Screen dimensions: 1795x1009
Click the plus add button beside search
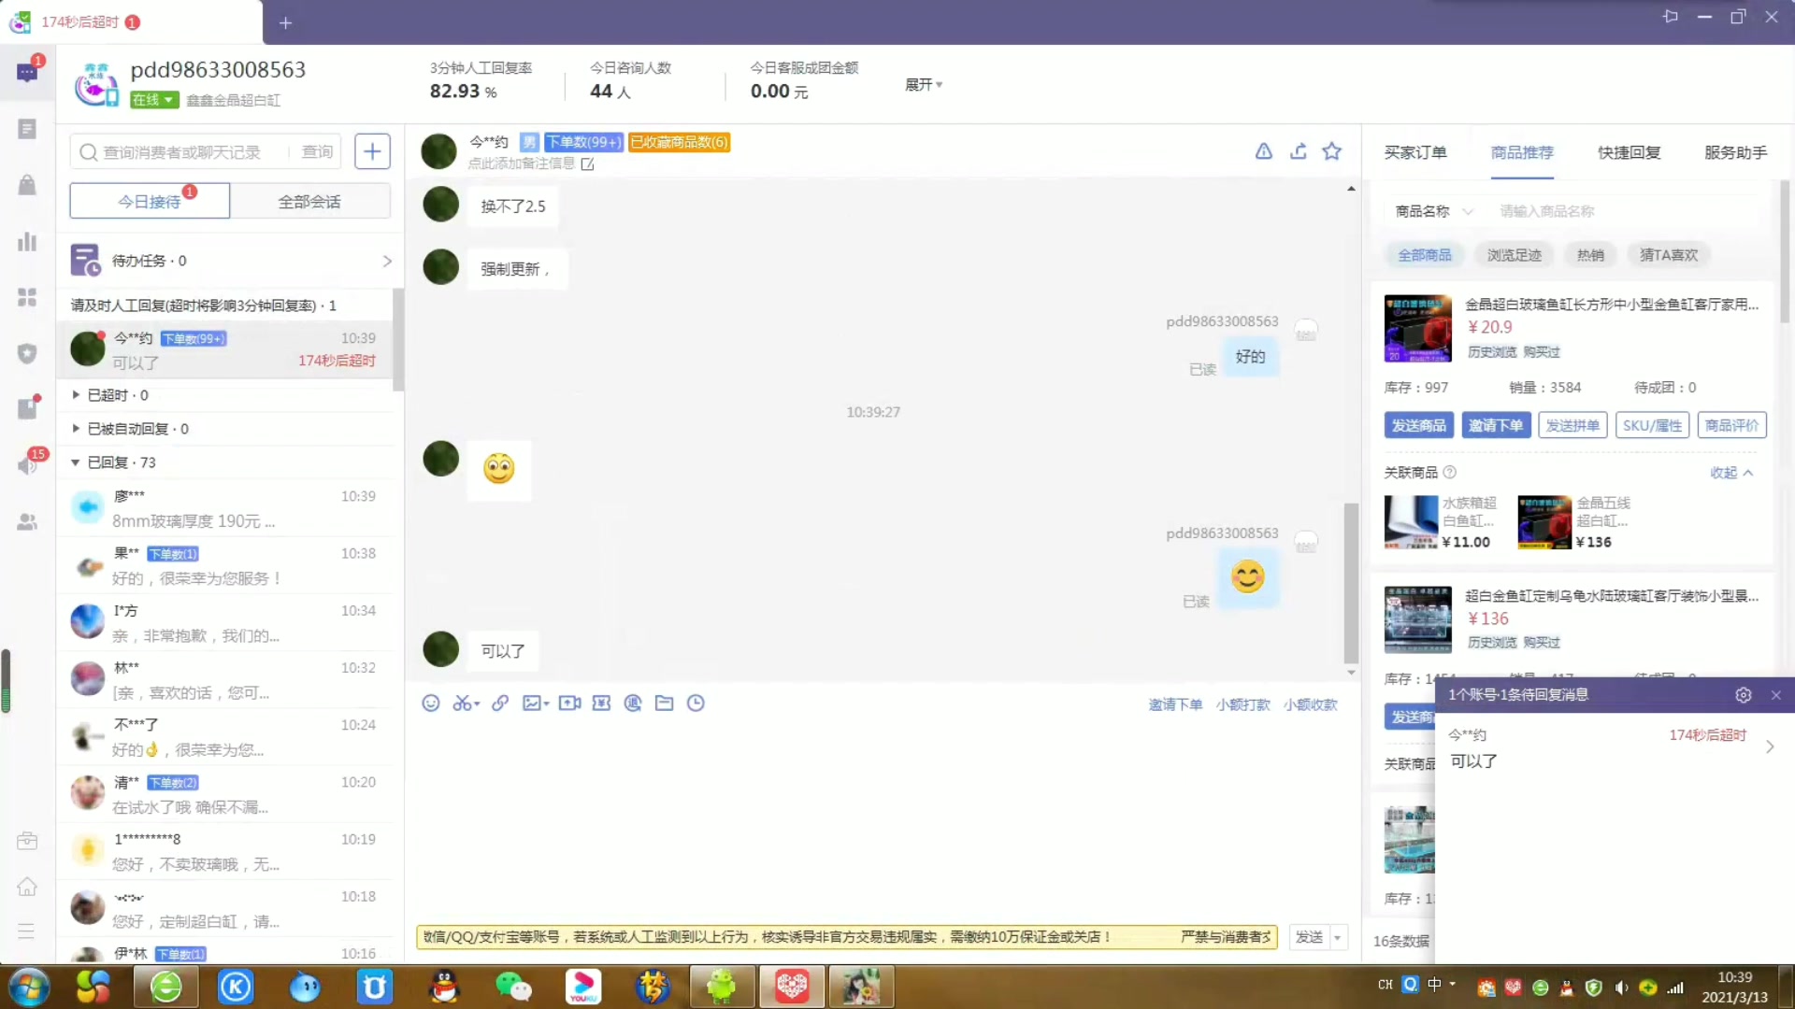point(372,151)
